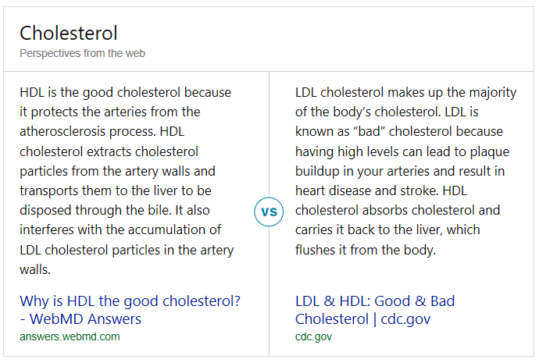Click the circular VS comparison icon
Viewport: 539px width, 363px height.
[x=269, y=212]
